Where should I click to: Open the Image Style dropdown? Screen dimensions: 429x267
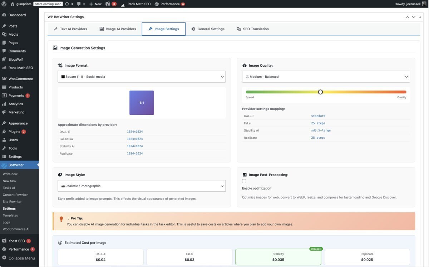[142, 186]
